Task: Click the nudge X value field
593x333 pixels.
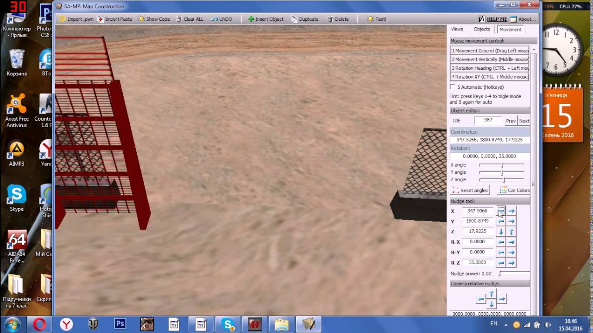Action: click(x=478, y=211)
